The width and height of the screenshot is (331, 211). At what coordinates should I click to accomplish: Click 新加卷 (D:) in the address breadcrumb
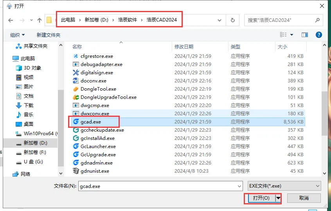[x=97, y=20]
